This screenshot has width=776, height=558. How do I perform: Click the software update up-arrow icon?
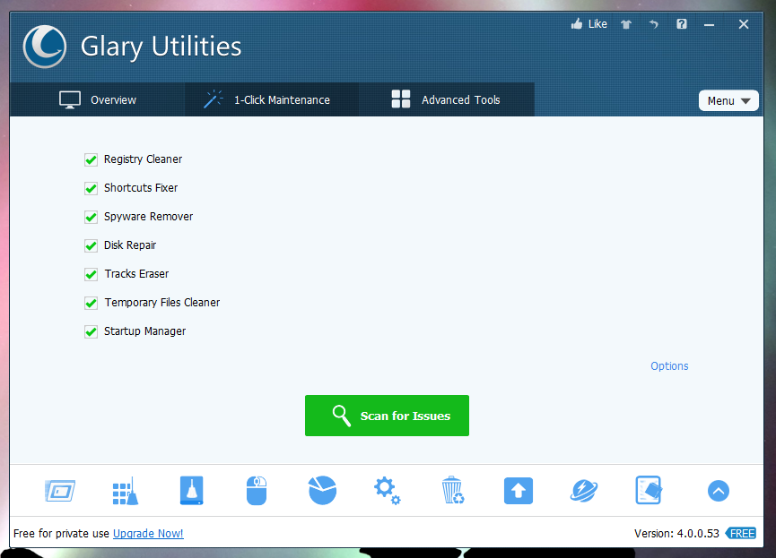[x=519, y=491]
